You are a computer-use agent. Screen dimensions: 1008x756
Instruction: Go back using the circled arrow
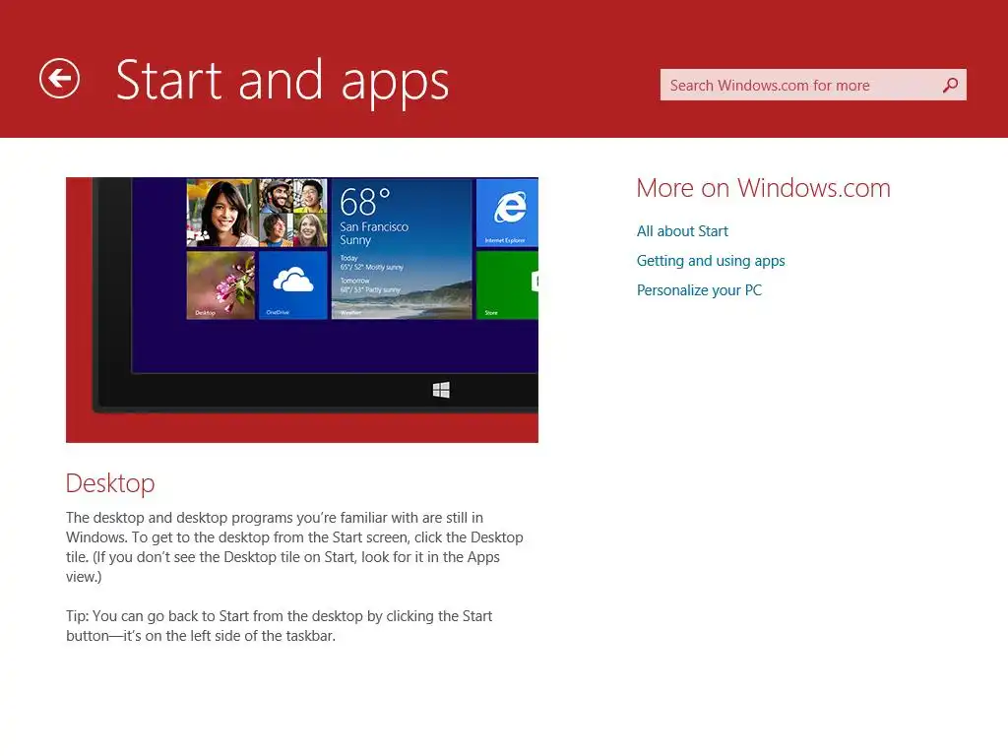(59, 79)
